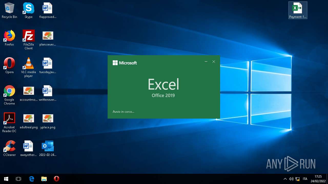Open Task View on the taskbar
Image resolution: width=328 pixels, height=184 pixels.
18,179
